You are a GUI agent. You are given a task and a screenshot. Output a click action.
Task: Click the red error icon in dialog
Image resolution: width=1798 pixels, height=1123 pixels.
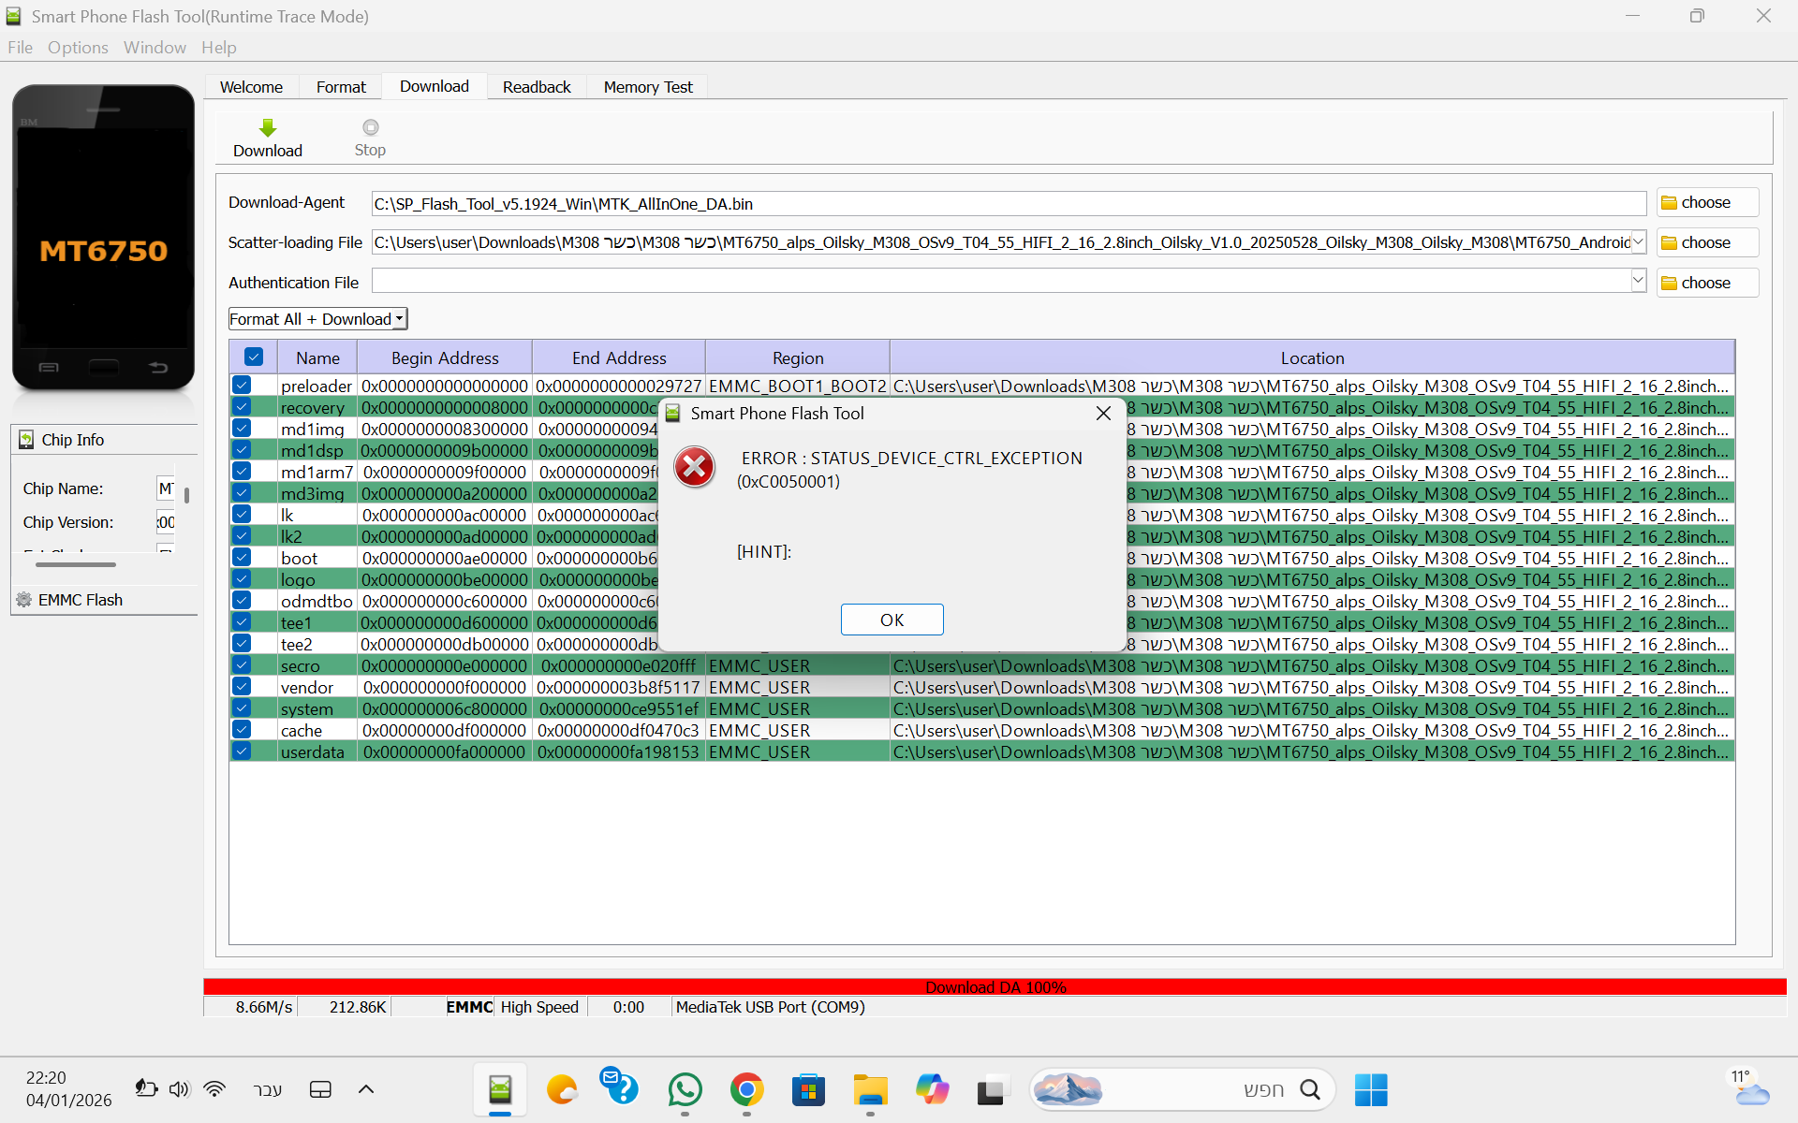coord(695,468)
